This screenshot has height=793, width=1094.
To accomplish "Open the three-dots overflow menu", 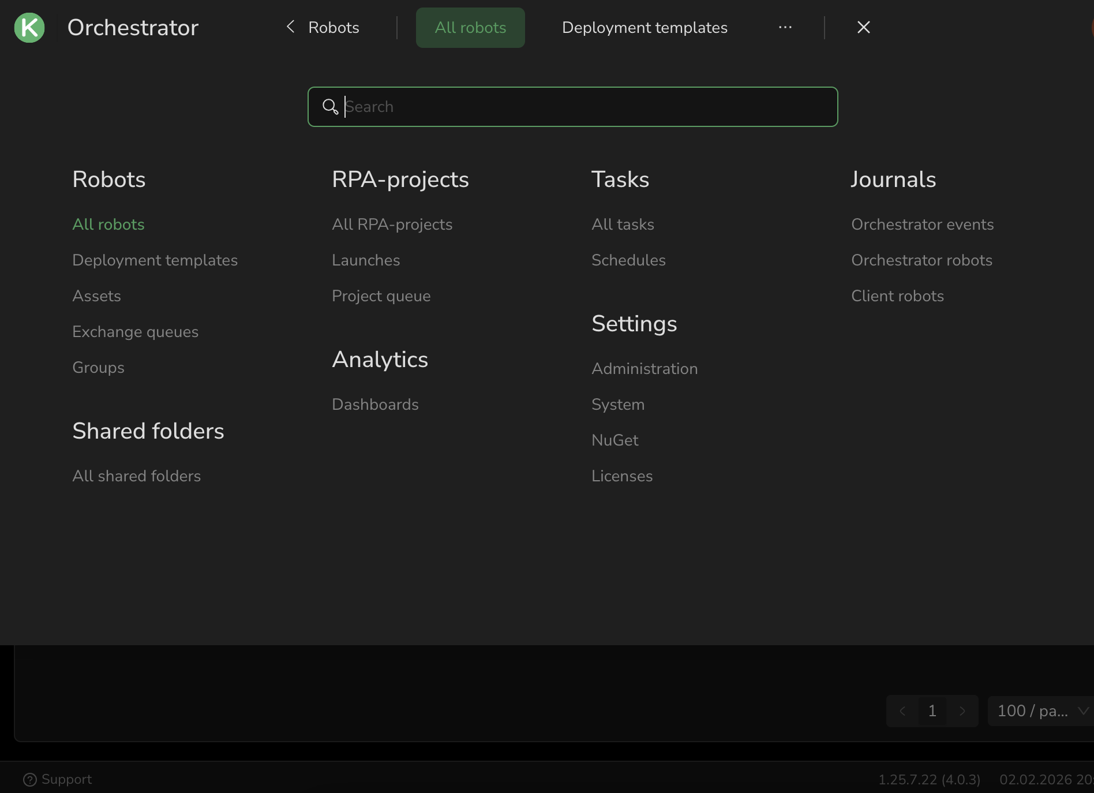I will (x=785, y=27).
